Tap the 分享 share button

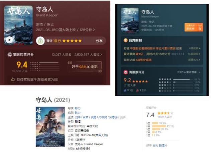point(99,41)
